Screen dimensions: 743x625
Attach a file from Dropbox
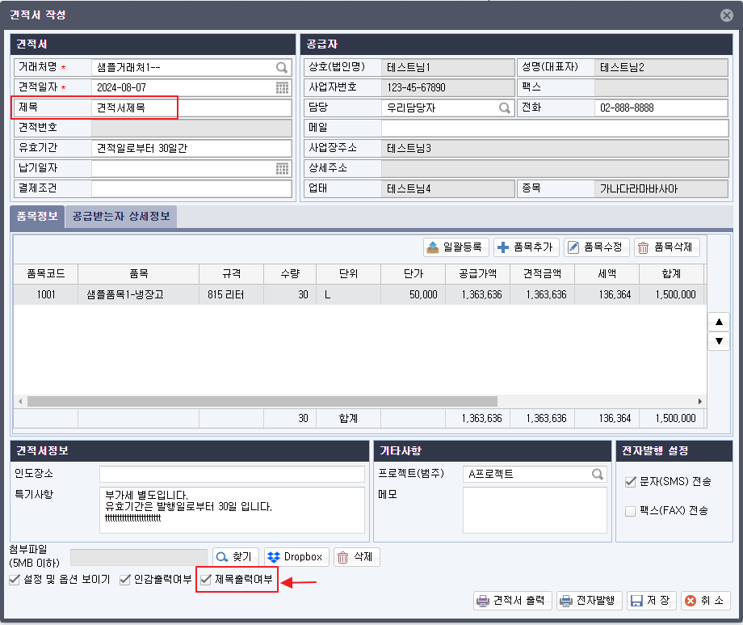click(296, 556)
